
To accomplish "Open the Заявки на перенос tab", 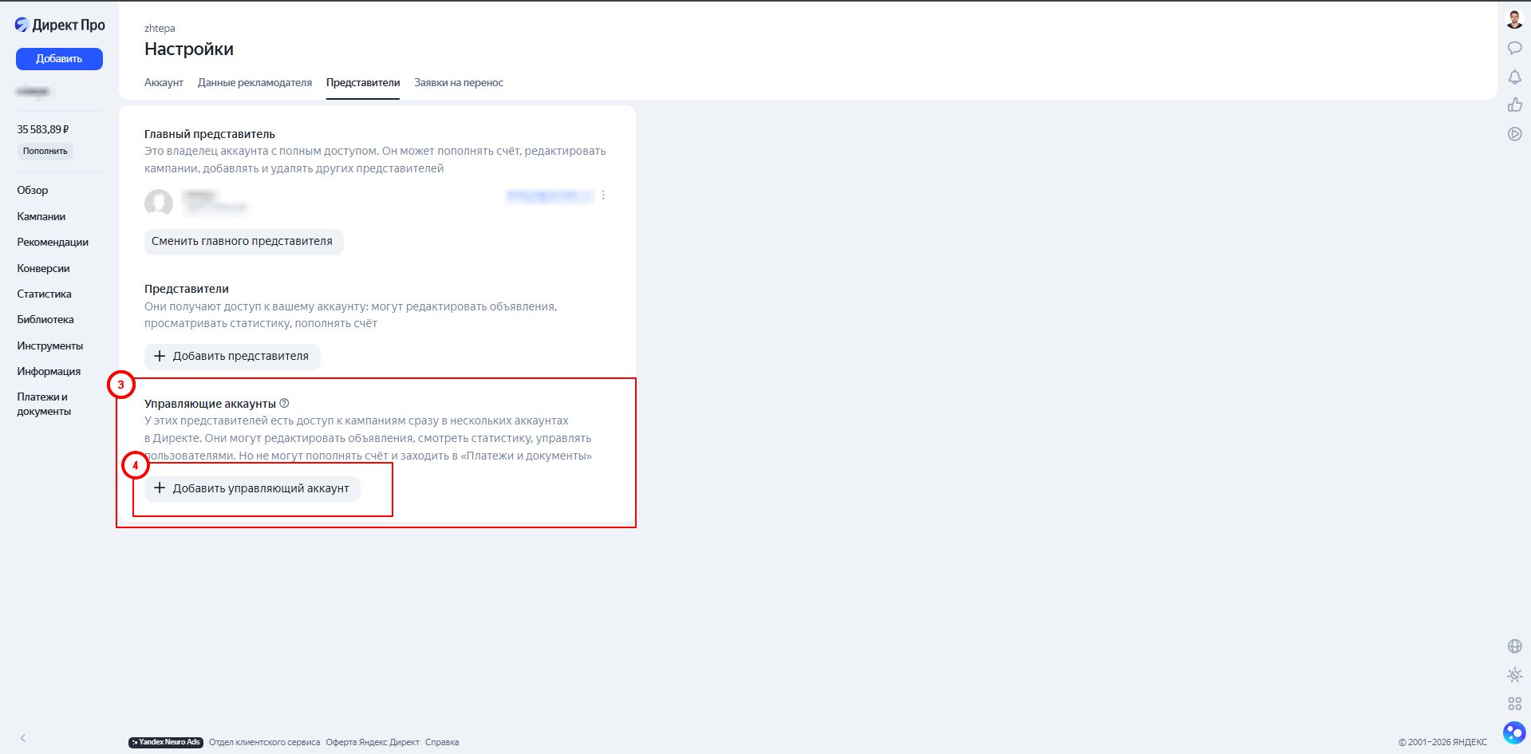I will [459, 83].
